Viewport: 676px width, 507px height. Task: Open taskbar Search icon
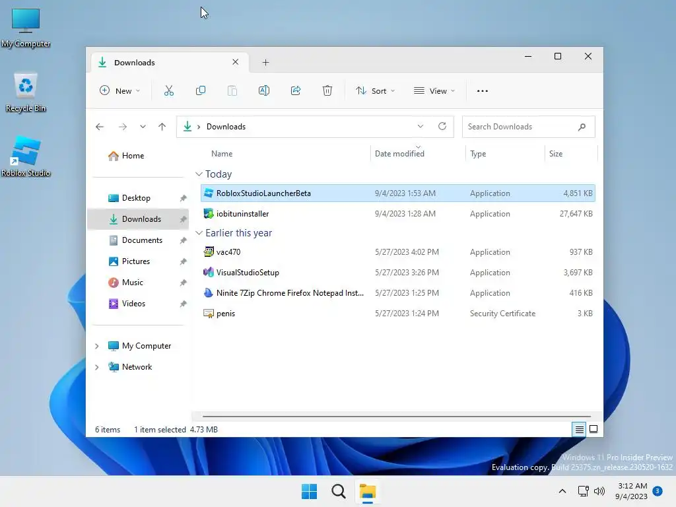tap(339, 491)
